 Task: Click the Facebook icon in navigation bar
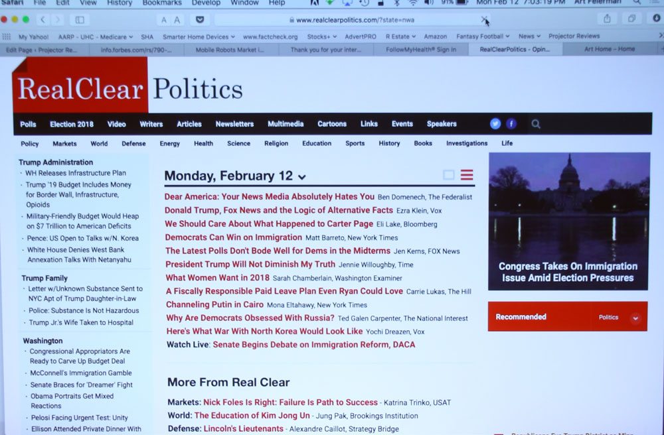(511, 124)
